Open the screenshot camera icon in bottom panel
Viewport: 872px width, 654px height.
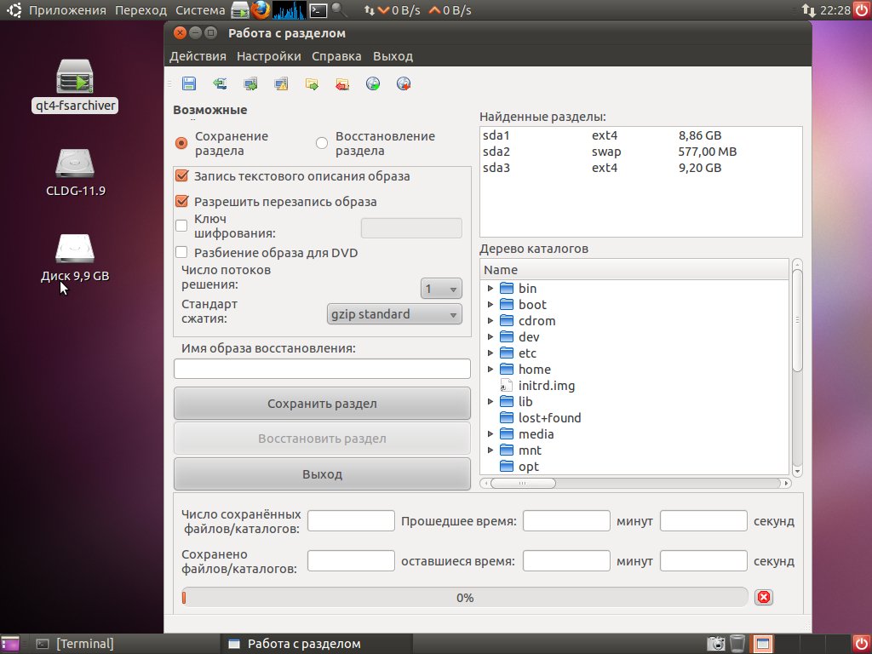pyautogui.click(x=716, y=644)
